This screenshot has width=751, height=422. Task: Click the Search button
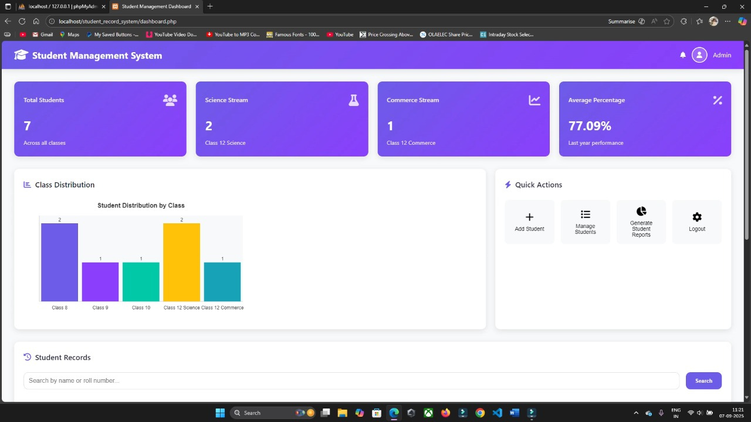pyautogui.click(x=703, y=380)
